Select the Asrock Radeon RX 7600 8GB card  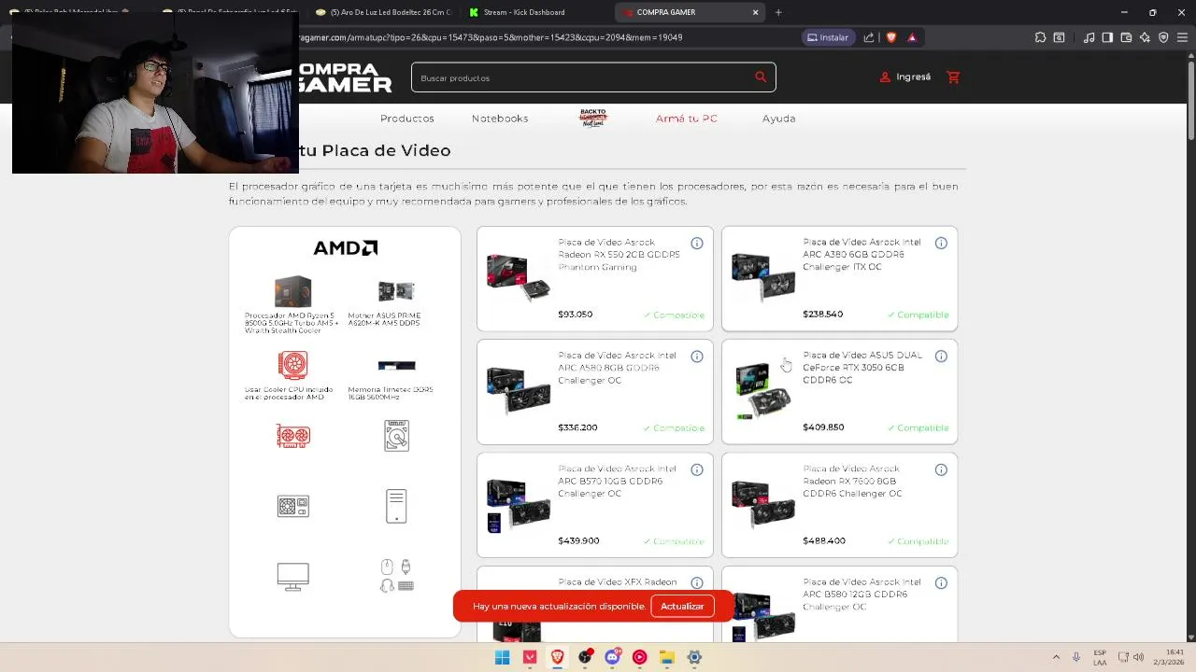(840, 505)
